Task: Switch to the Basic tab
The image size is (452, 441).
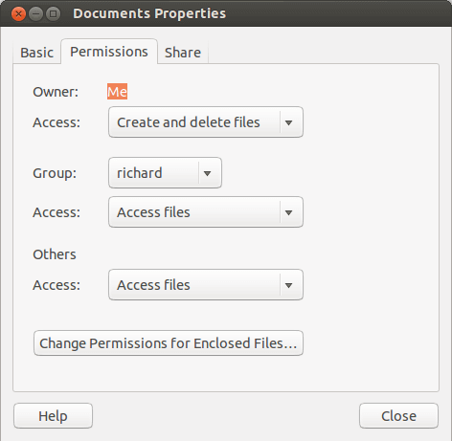Action: pyautogui.click(x=36, y=53)
